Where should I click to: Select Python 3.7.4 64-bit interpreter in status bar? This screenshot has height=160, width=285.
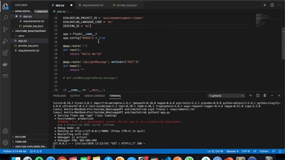[15, 151]
